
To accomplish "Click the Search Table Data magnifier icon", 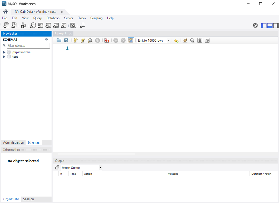I will point(73,25).
